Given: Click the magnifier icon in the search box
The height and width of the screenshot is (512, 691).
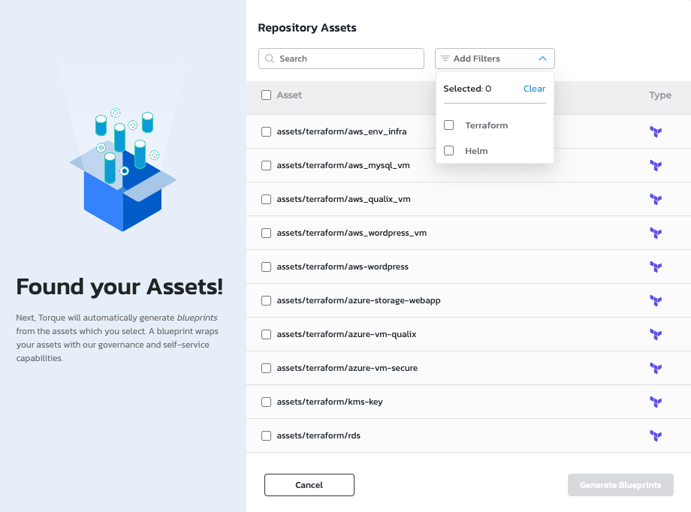Looking at the screenshot, I should click(270, 59).
